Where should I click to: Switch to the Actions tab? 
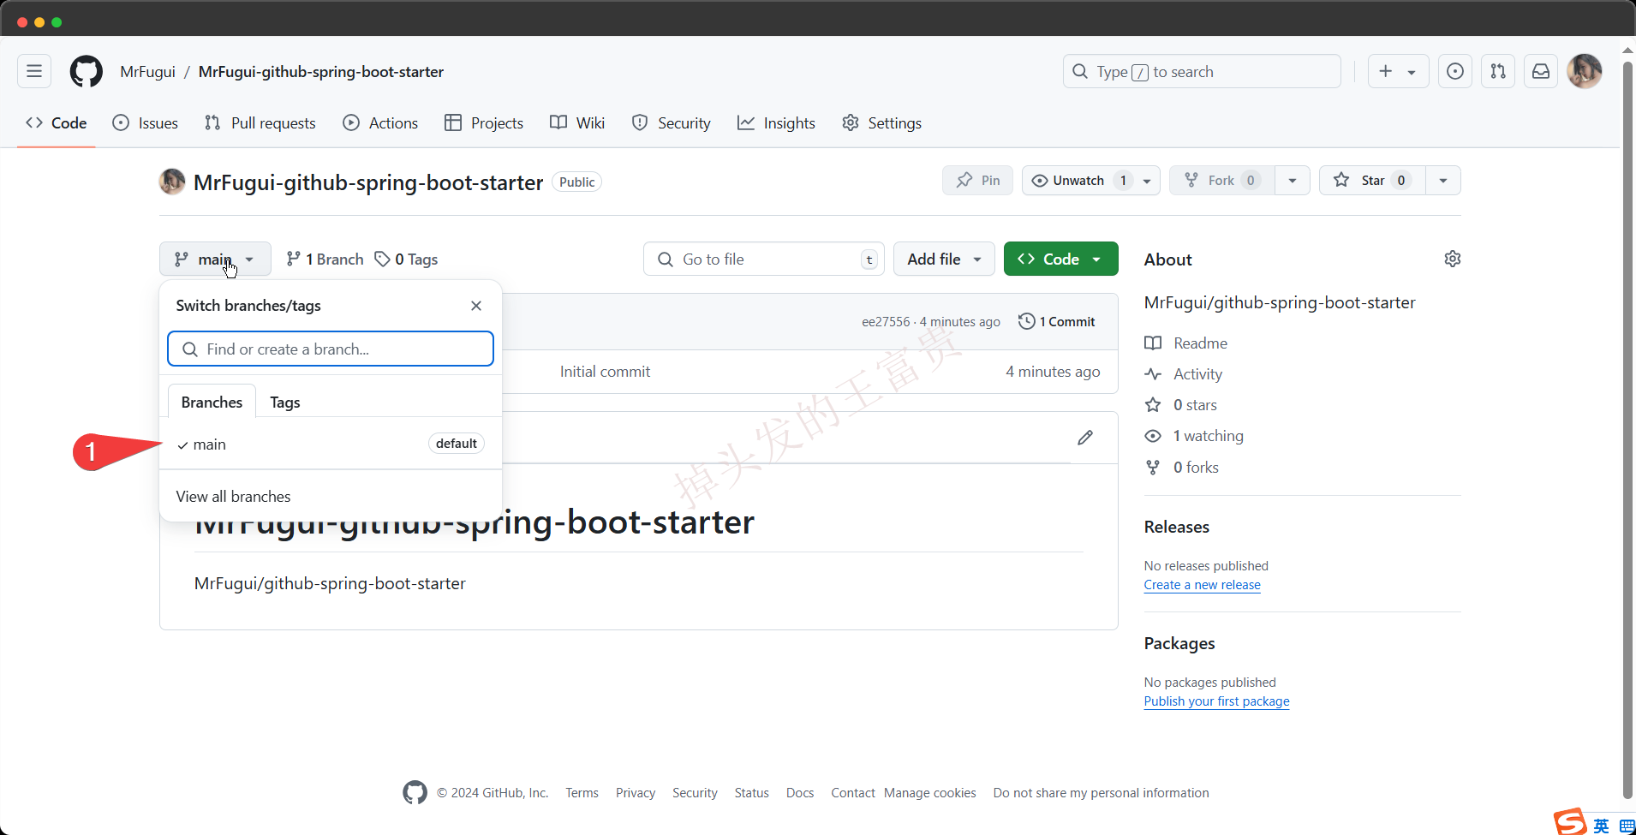[381, 123]
